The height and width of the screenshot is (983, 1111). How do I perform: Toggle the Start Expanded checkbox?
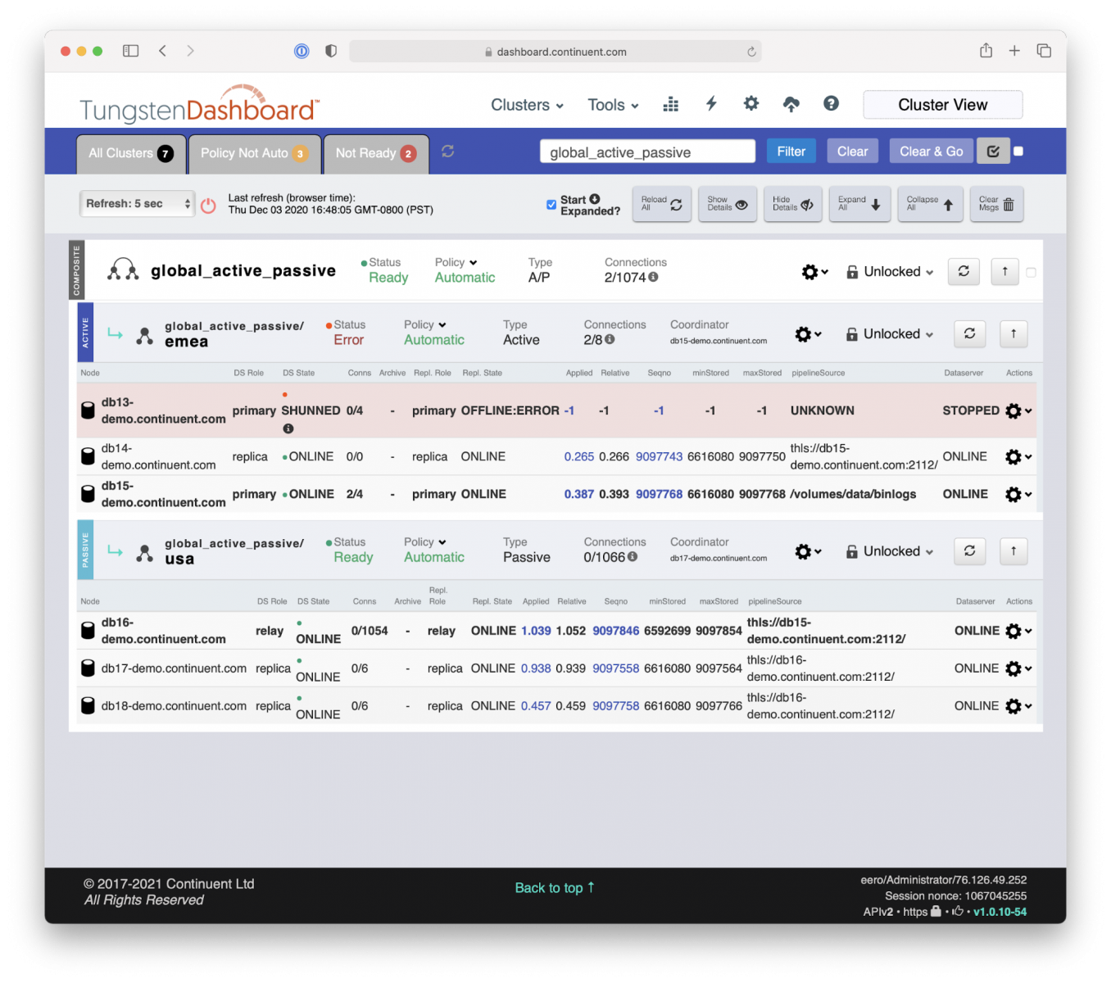(x=551, y=205)
